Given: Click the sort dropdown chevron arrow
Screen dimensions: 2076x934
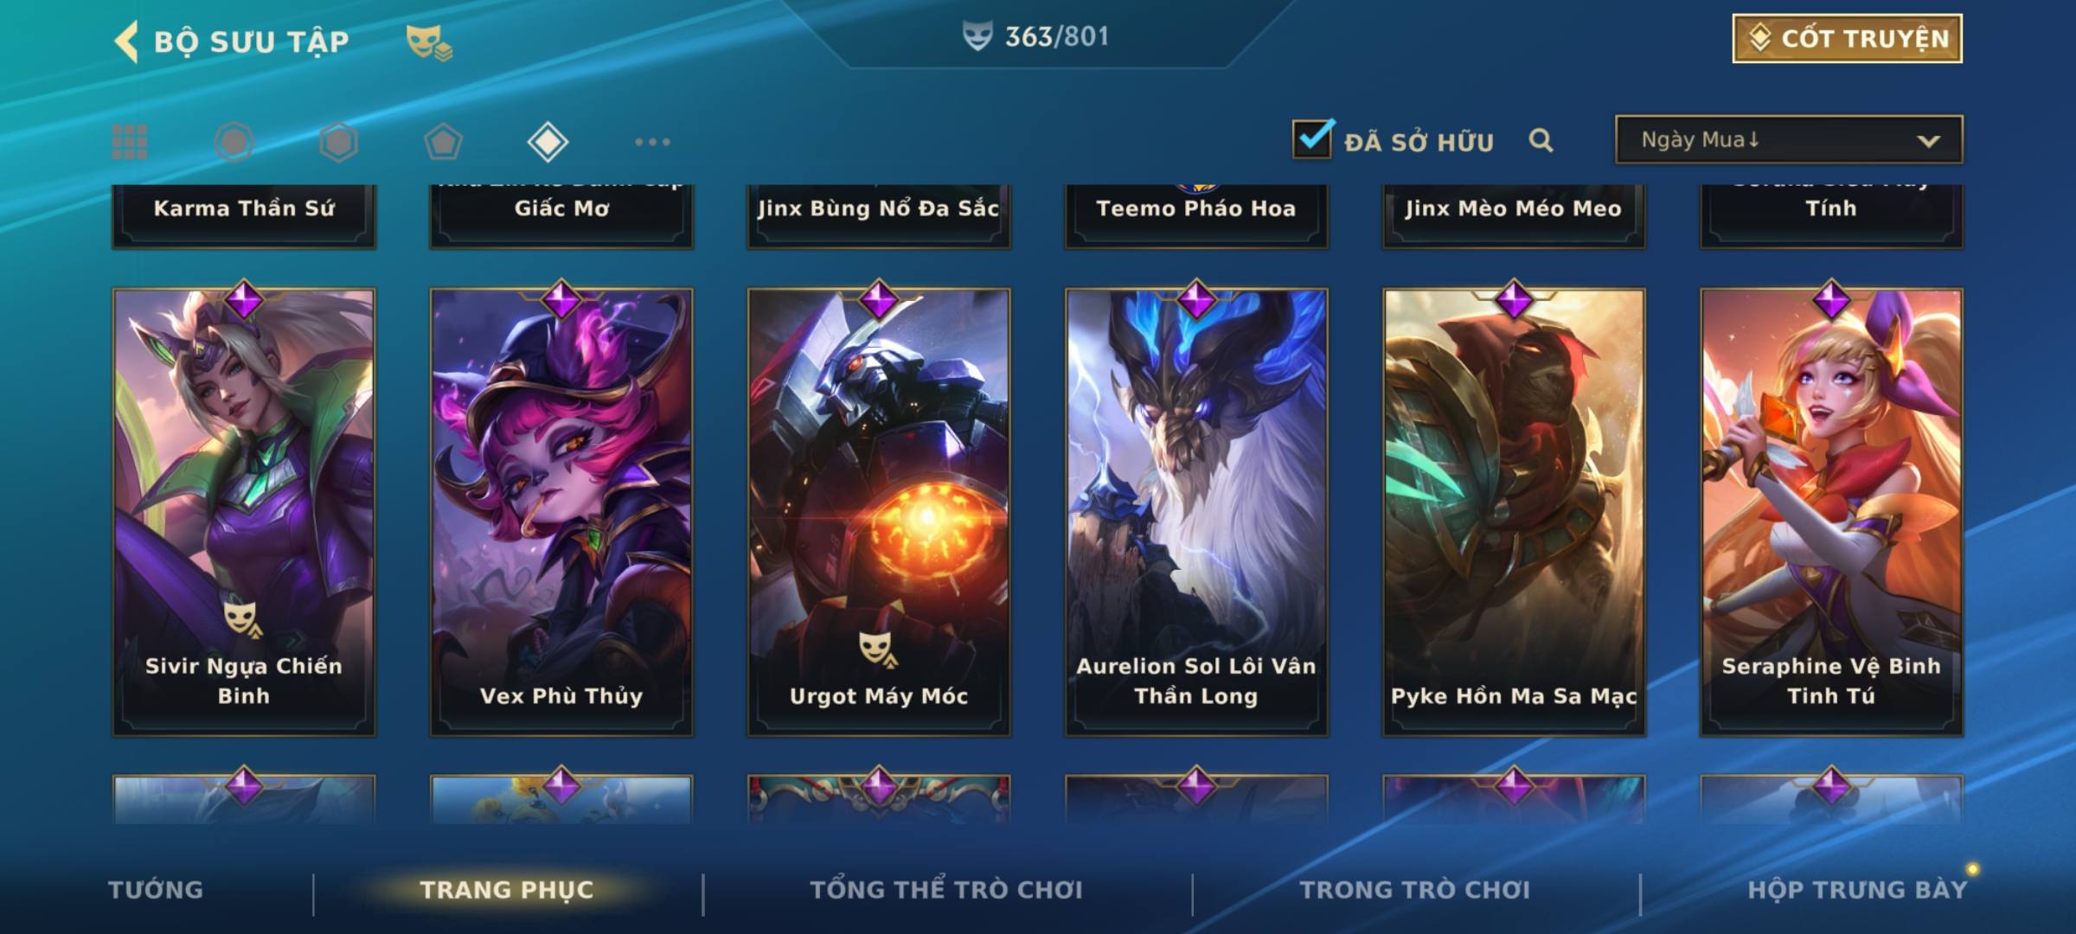Looking at the screenshot, I should 1928,141.
